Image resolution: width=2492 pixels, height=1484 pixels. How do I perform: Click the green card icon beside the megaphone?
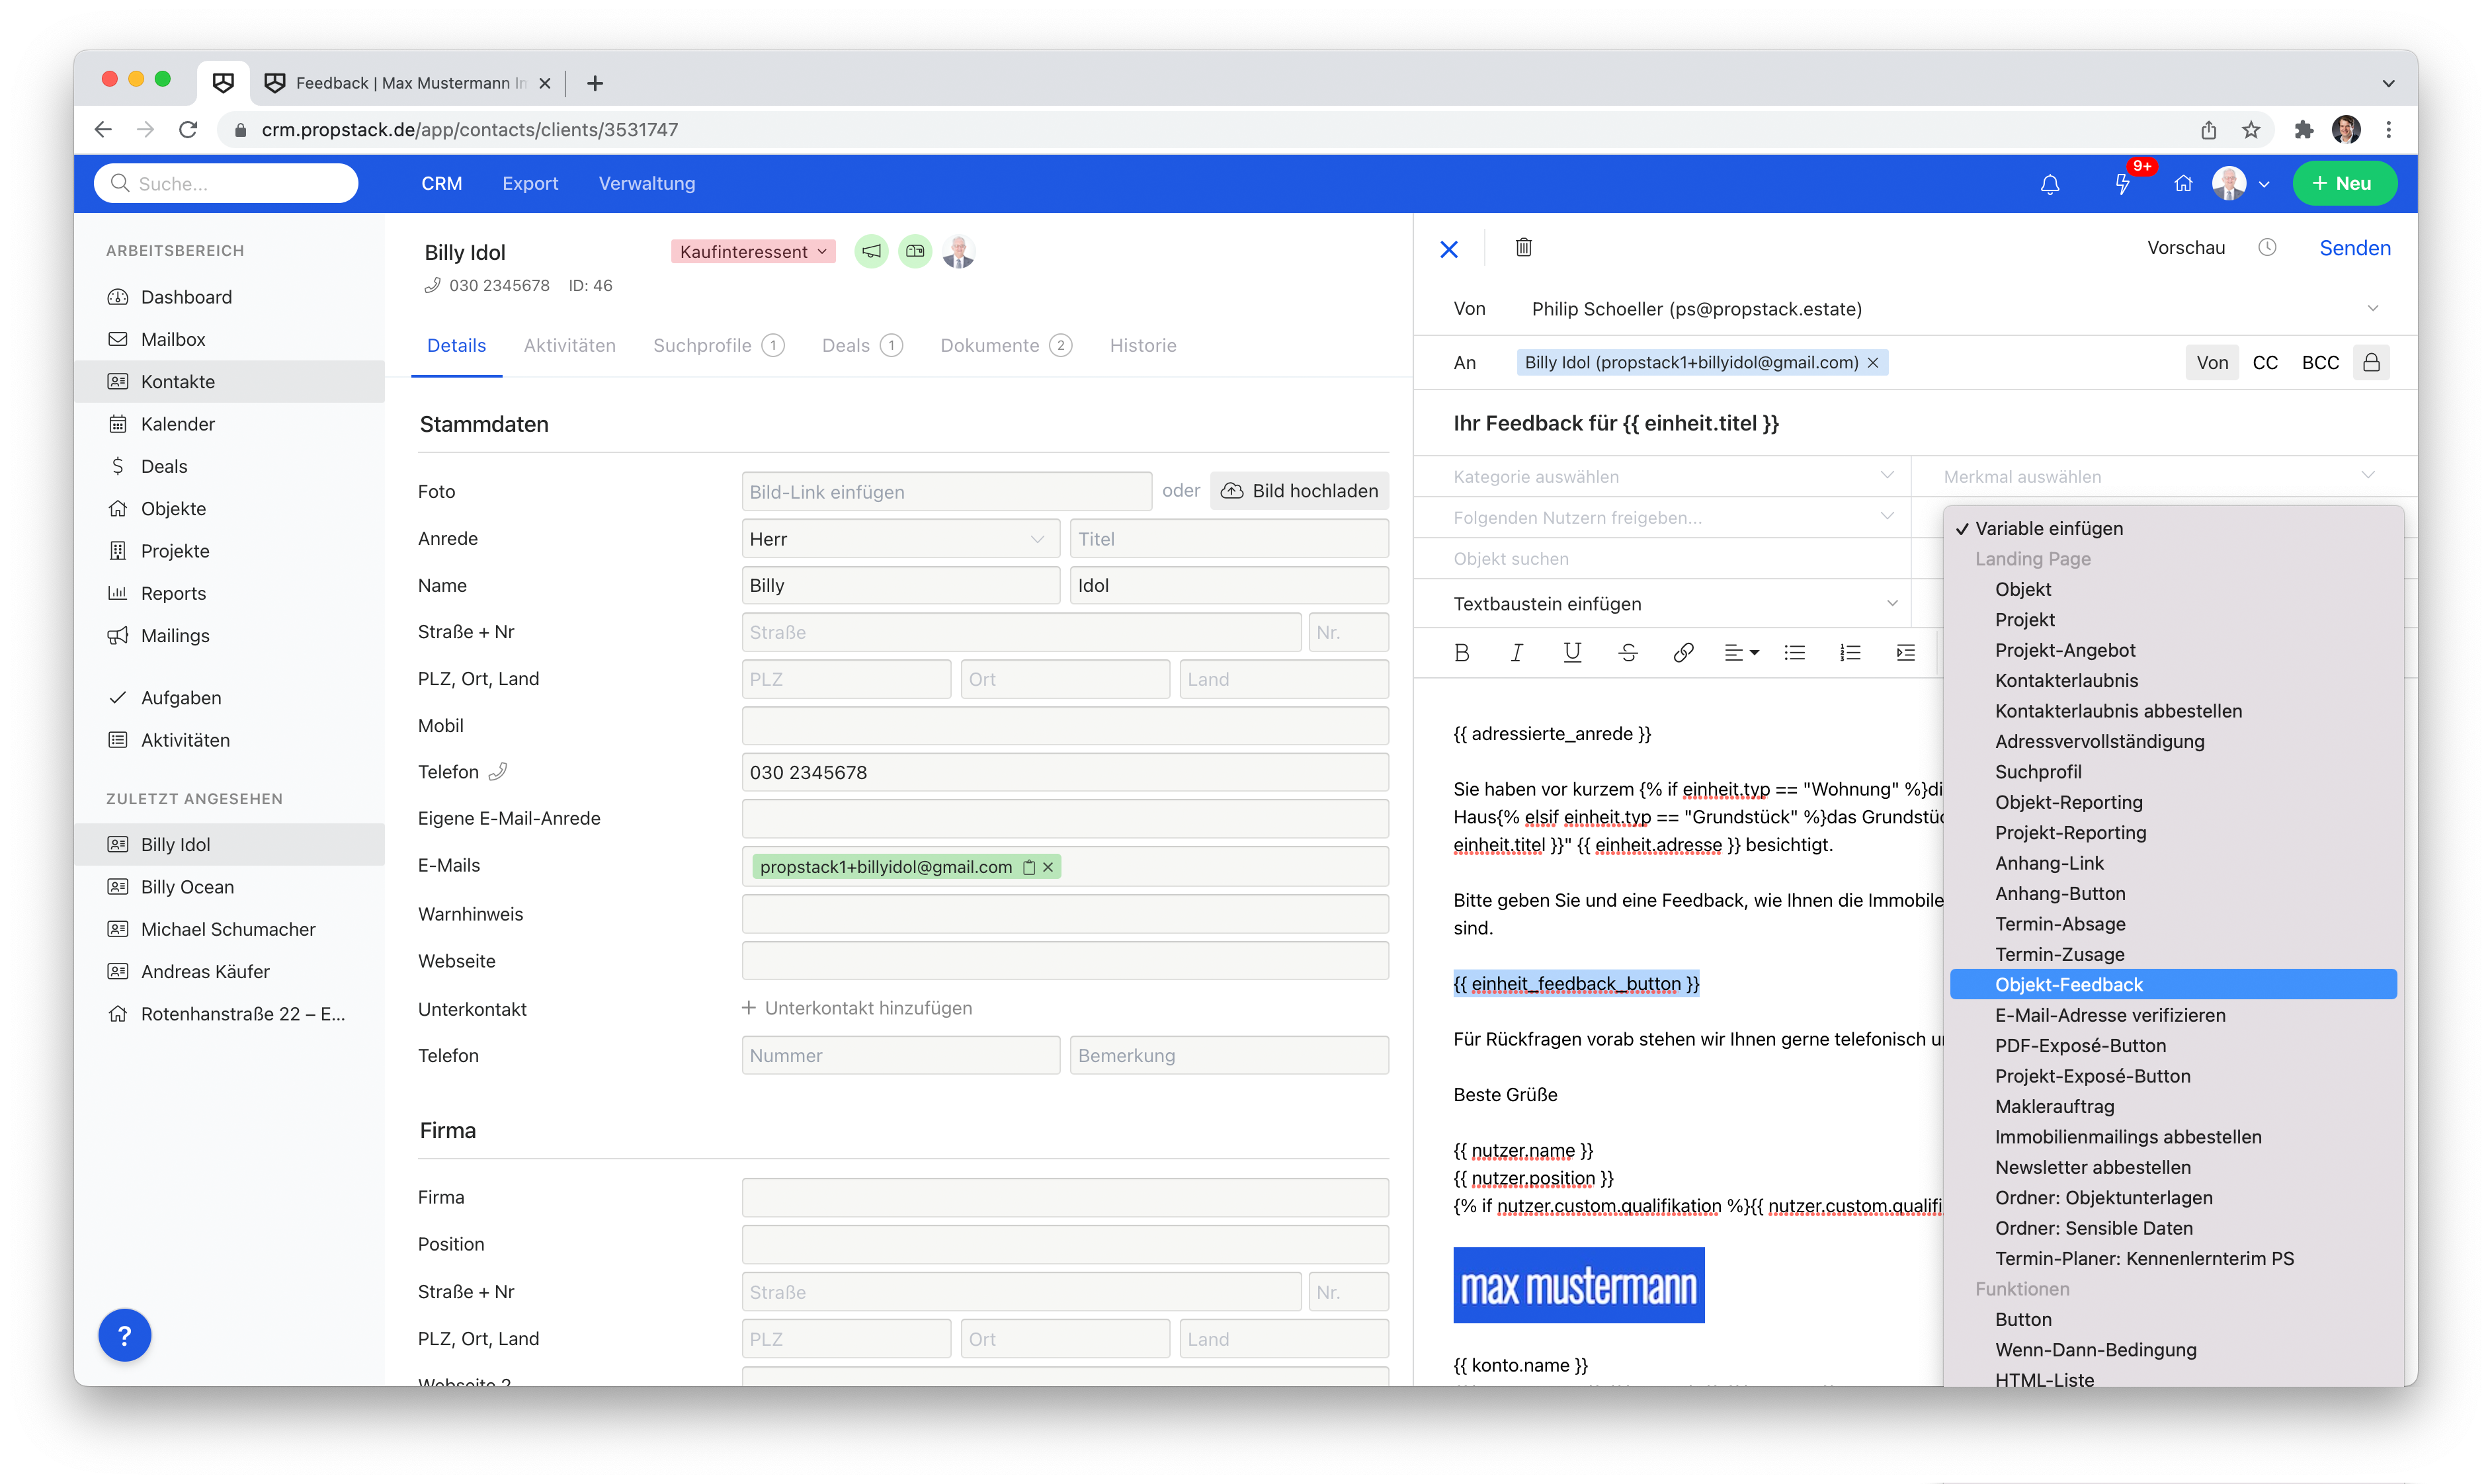914,251
